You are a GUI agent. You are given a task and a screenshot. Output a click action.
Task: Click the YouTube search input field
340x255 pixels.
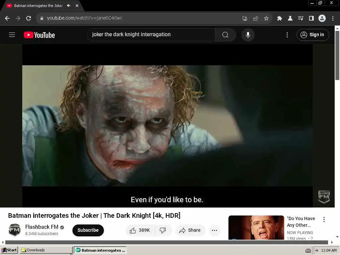tap(151, 35)
